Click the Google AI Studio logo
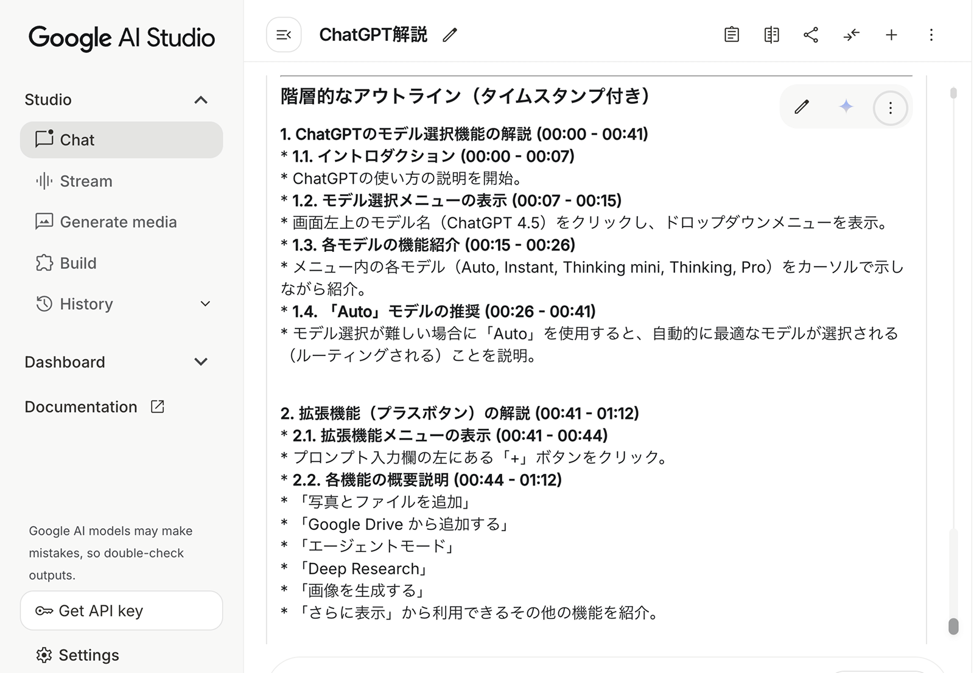Screen dimensions: 974x673 (x=122, y=38)
